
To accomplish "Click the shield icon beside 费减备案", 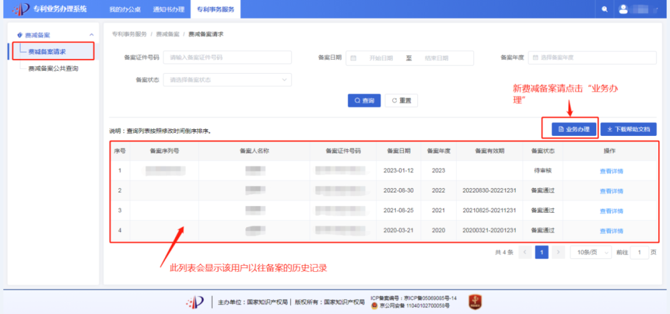I will point(19,35).
